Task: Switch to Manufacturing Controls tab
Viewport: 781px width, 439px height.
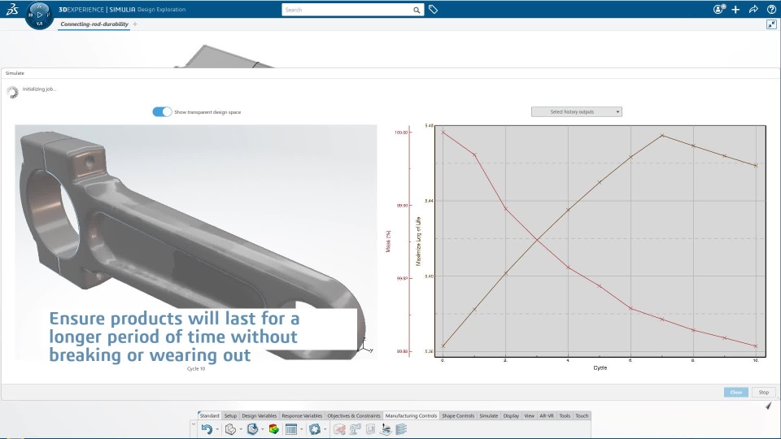Action: 411,415
